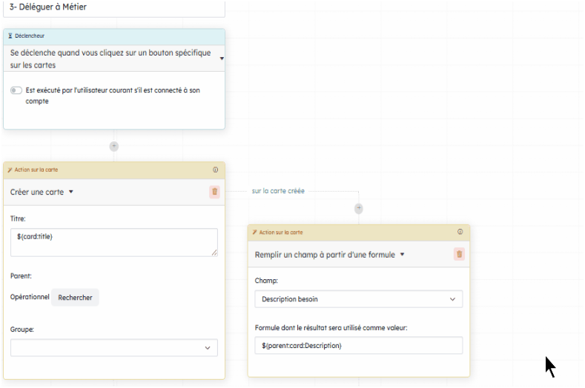The height and width of the screenshot is (388, 585).
Task: Expand the Groupe select box
Action: [113, 348]
